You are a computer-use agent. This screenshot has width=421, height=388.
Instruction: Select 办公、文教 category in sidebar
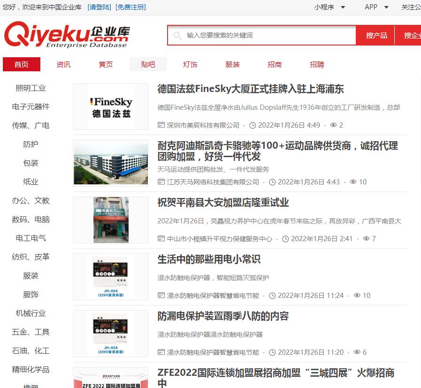pos(31,201)
